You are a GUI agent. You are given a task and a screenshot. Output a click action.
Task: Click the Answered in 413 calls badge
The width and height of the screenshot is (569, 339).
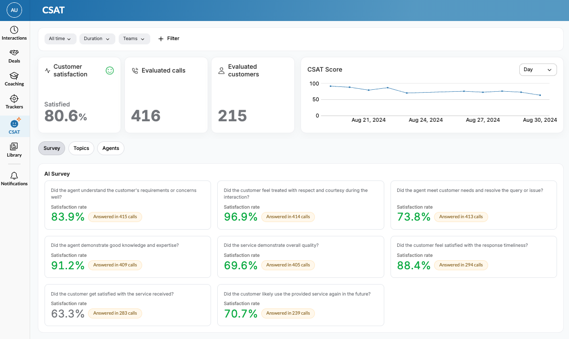click(x=461, y=217)
